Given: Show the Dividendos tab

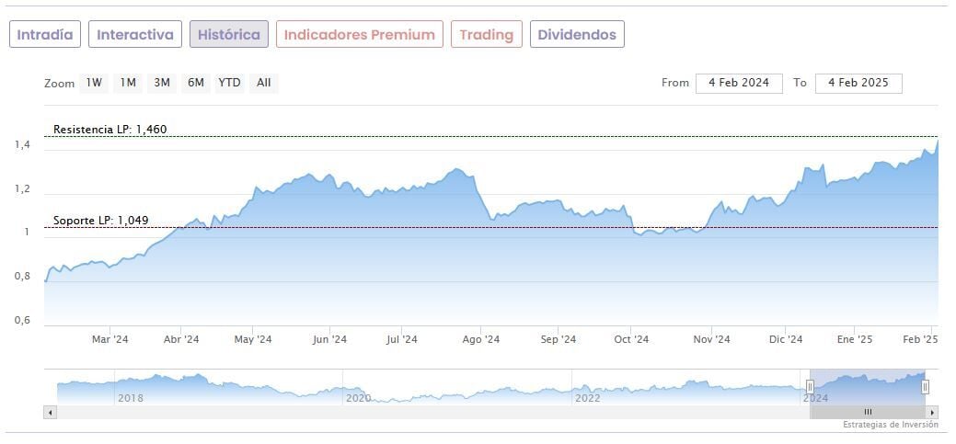Looking at the screenshot, I should pyautogui.click(x=577, y=35).
